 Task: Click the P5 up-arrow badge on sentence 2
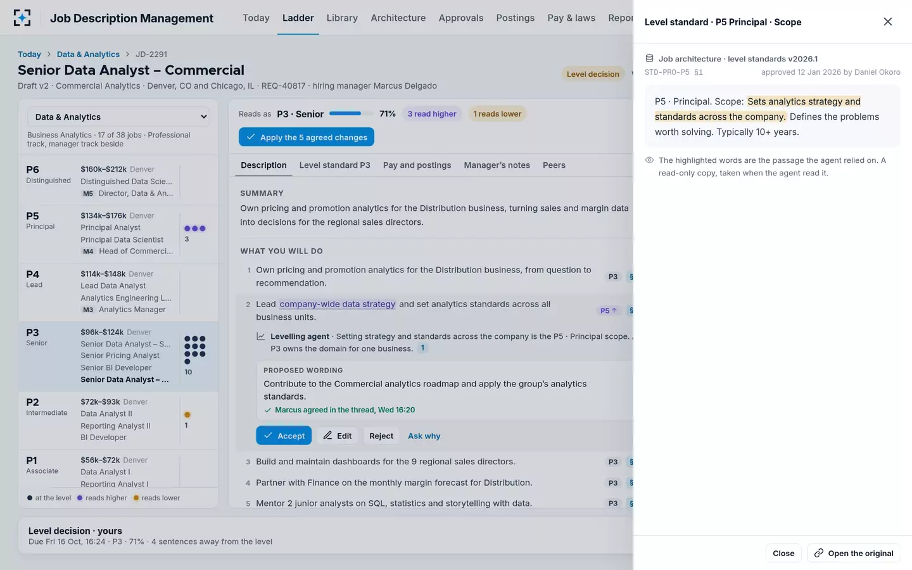(608, 310)
